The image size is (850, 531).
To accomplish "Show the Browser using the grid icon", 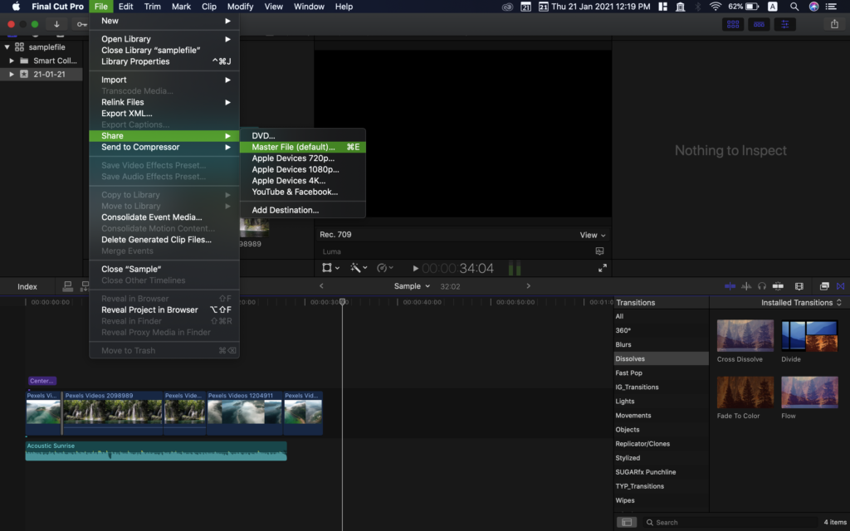I will click(x=733, y=25).
